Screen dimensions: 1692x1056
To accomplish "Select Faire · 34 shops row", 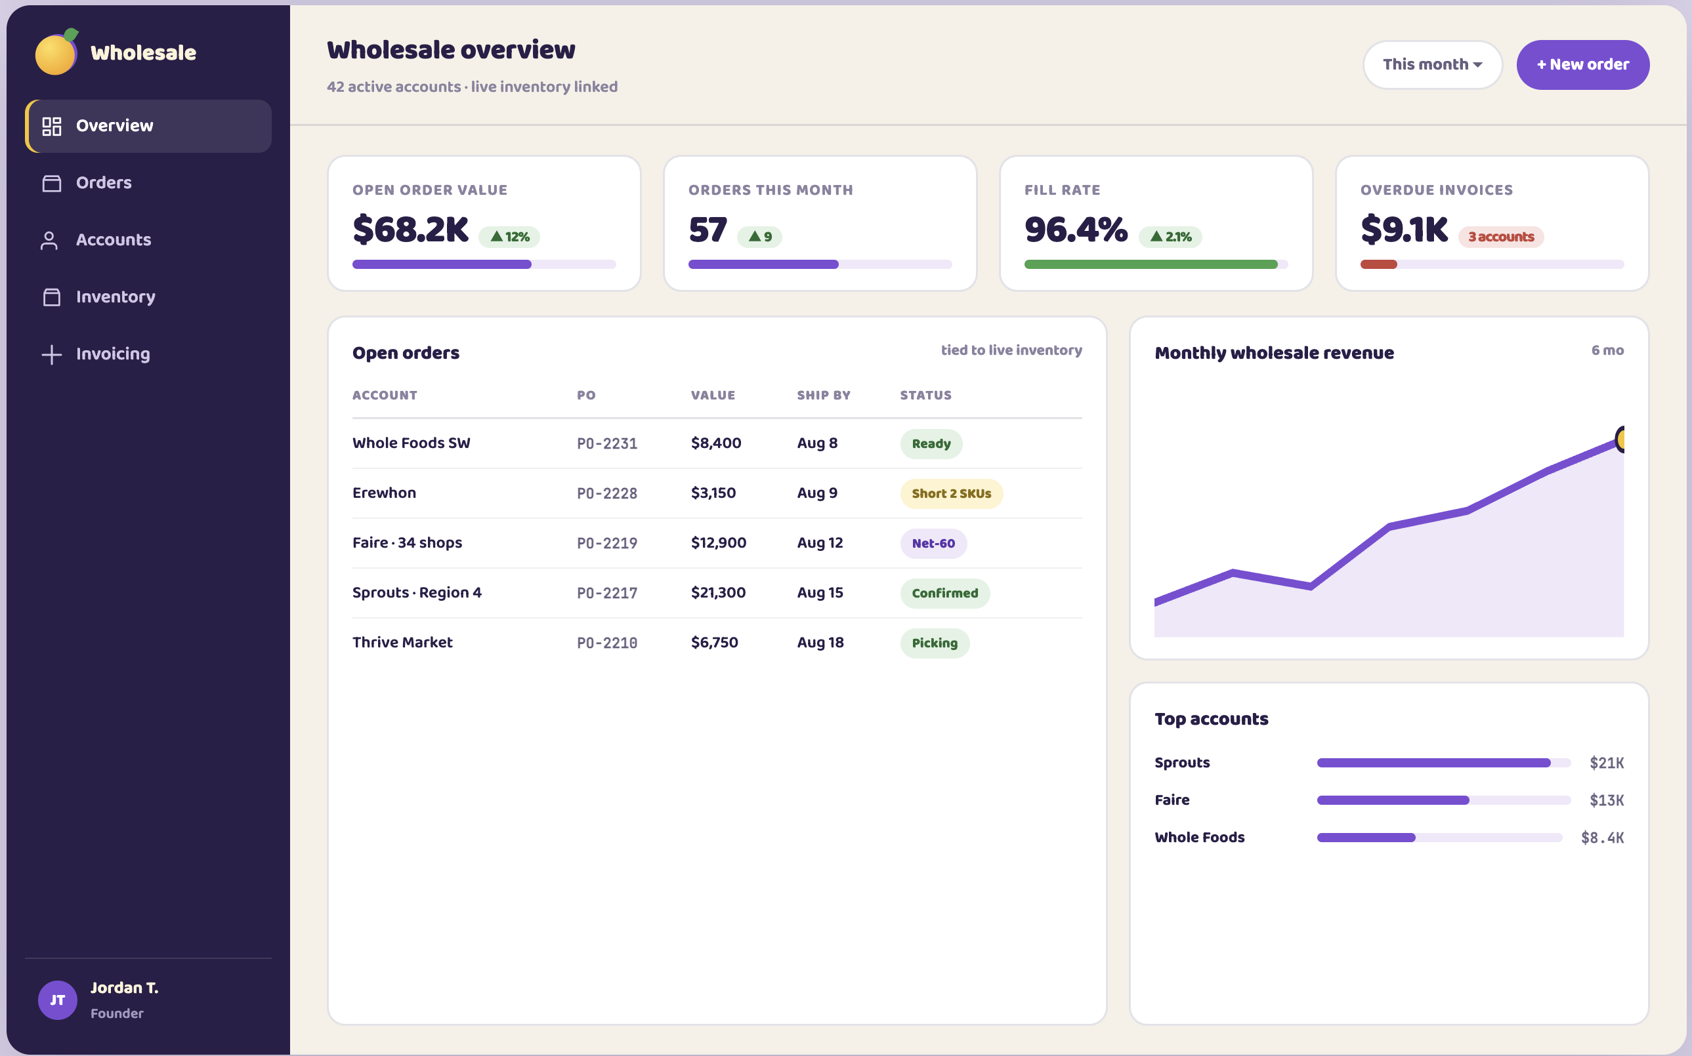I will pyautogui.click(x=717, y=542).
